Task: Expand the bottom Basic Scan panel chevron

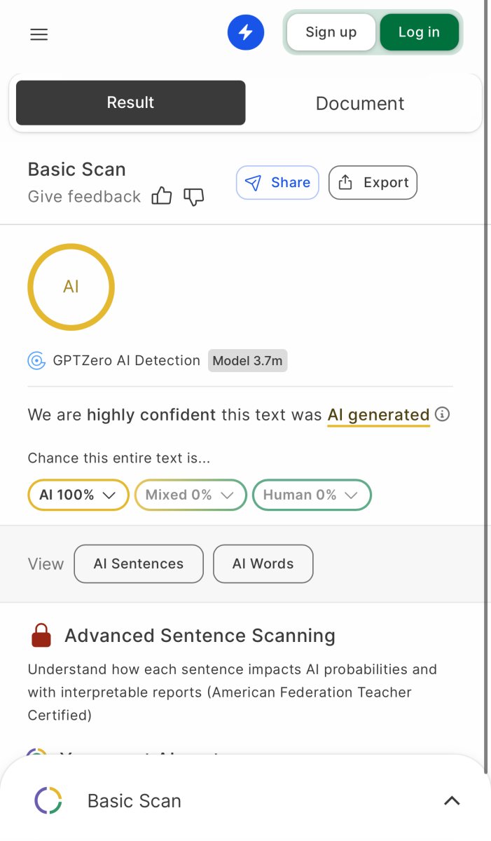Action: coord(452,800)
